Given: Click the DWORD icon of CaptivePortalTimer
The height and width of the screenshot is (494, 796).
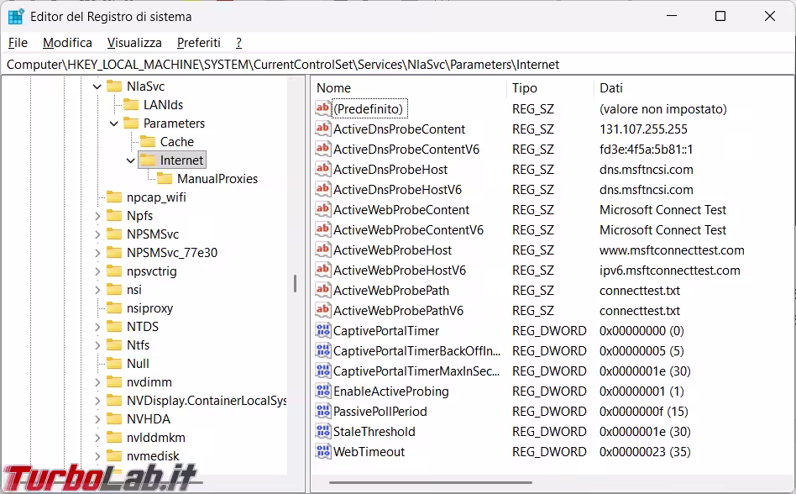Looking at the screenshot, I should click(323, 330).
